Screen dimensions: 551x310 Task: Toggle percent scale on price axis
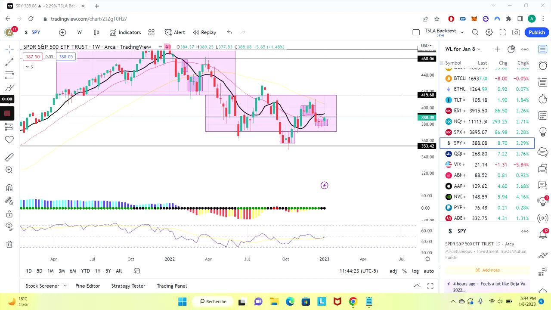point(404,271)
